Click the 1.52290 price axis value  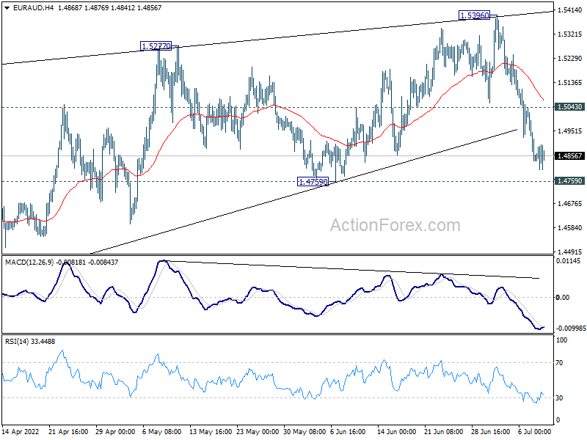coord(570,59)
